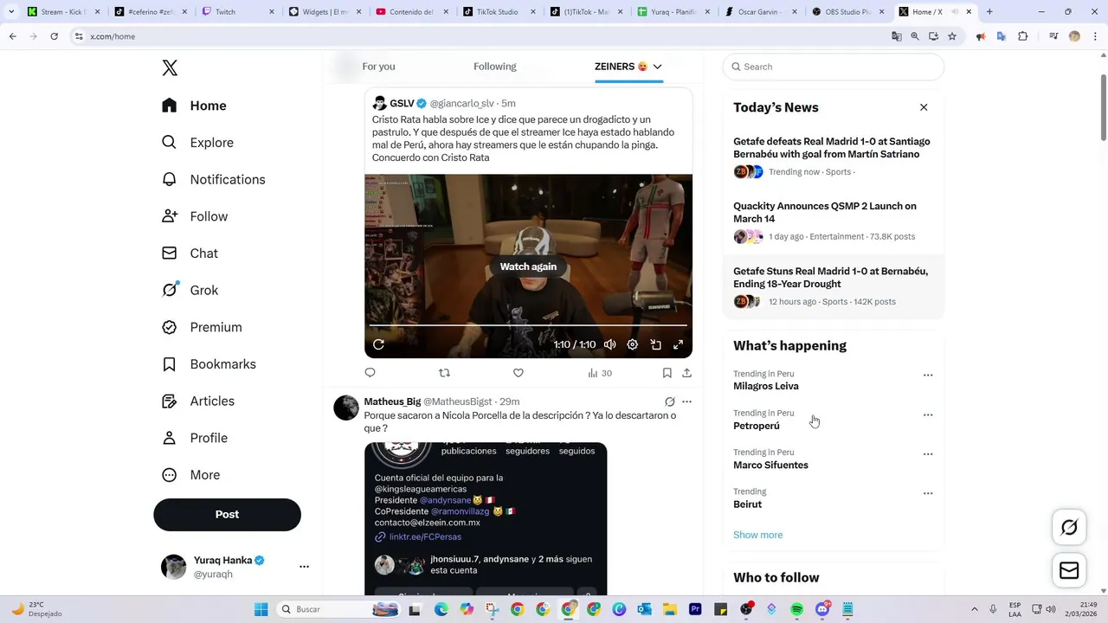
Task: Open the More menu in sidebar
Action: 190,475
